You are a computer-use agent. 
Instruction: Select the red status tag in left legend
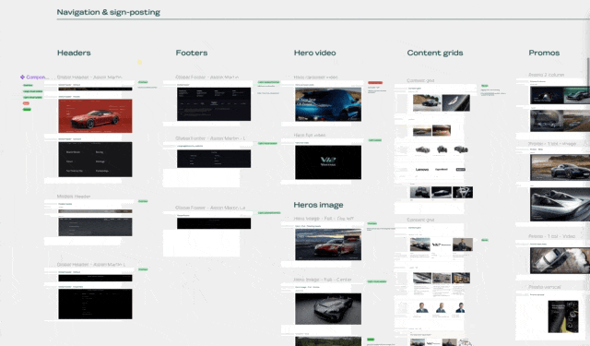(x=26, y=103)
